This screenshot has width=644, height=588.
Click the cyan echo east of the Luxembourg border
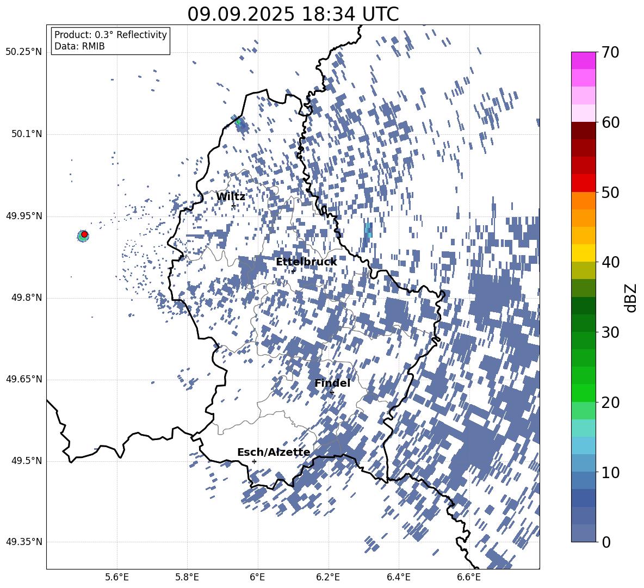click(x=368, y=230)
